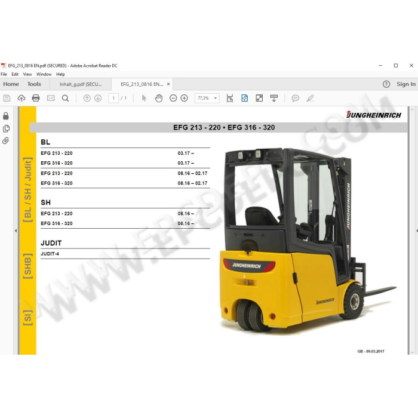Image resolution: width=418 pixels, height=418 pixels.
Task: Open the Find text magnifier icon
Action: (65, 99)
